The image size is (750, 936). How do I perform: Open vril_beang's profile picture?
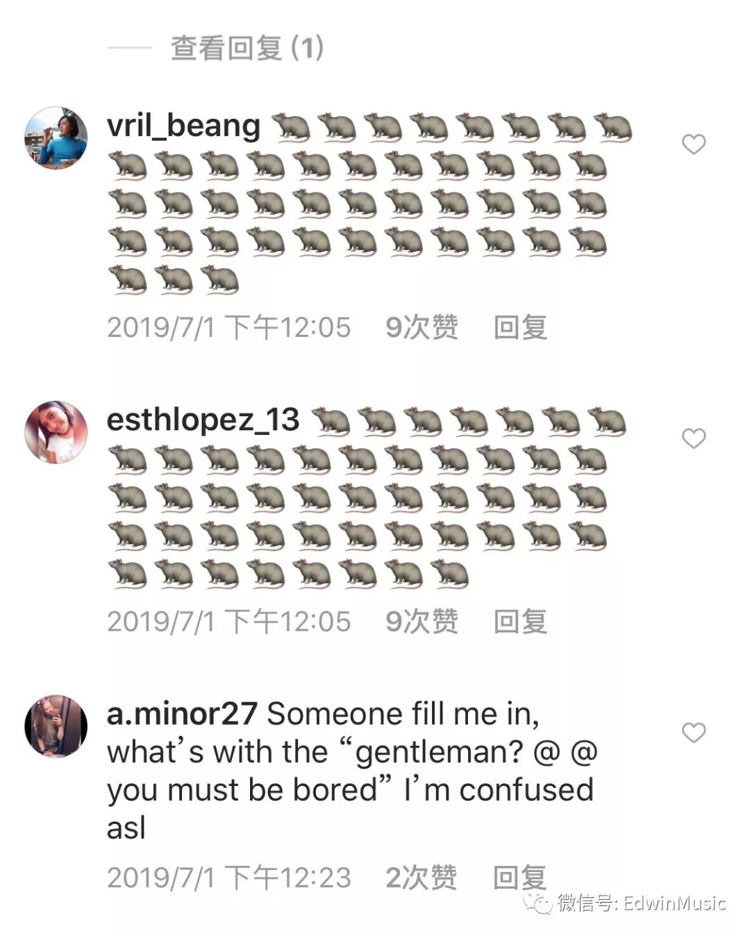(56, 138)
